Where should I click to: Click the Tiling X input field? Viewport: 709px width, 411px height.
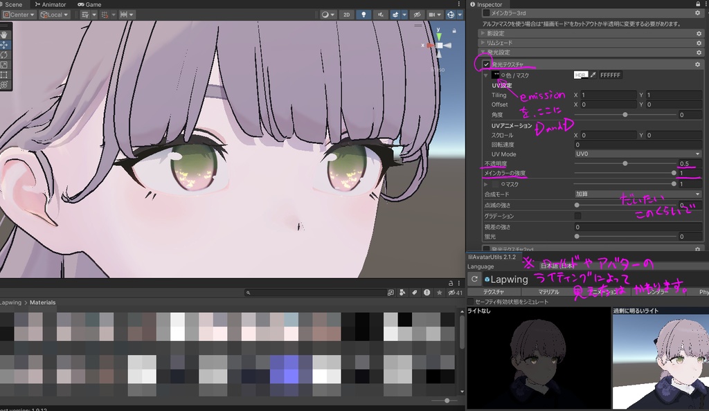[608, 95]
